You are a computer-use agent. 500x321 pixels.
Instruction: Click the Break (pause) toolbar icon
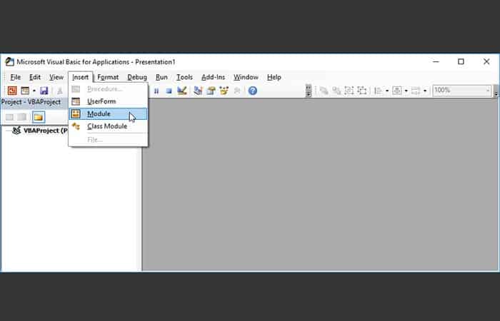click(156, 91)
